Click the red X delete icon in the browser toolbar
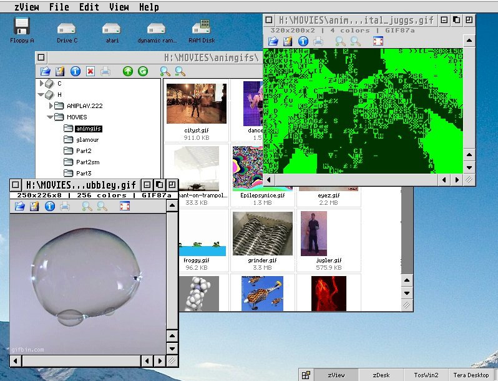Viewport: 498px width, 381px height. click(x=90, y=71)
